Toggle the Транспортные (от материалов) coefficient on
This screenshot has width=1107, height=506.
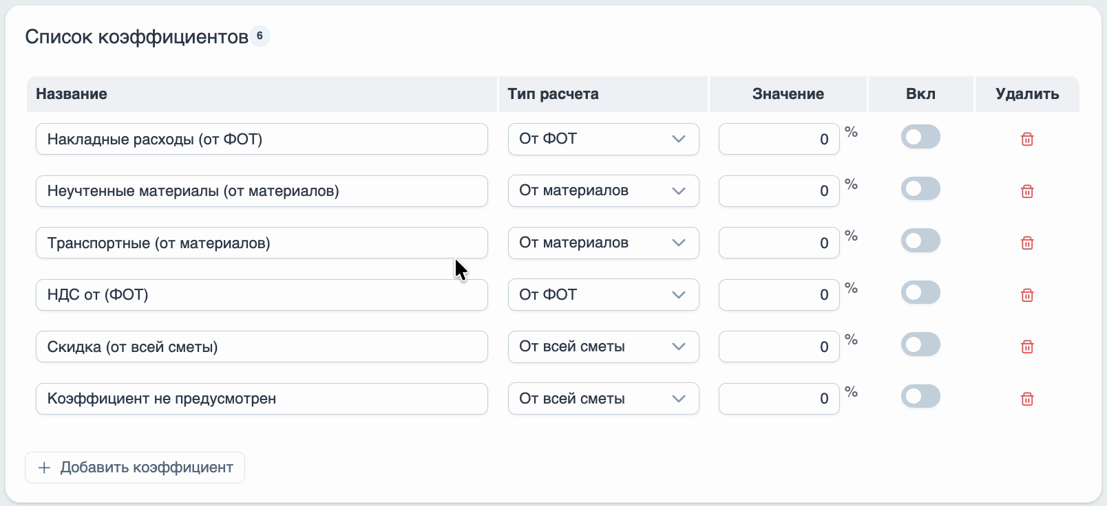920,241
